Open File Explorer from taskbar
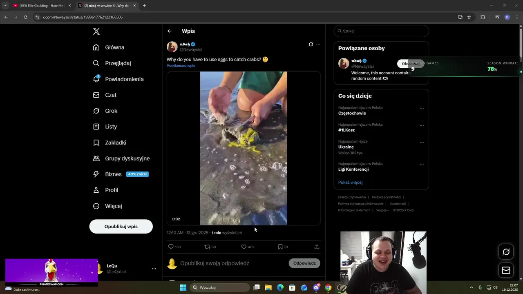This screenshot has width=523, height=294. [268, 287]
